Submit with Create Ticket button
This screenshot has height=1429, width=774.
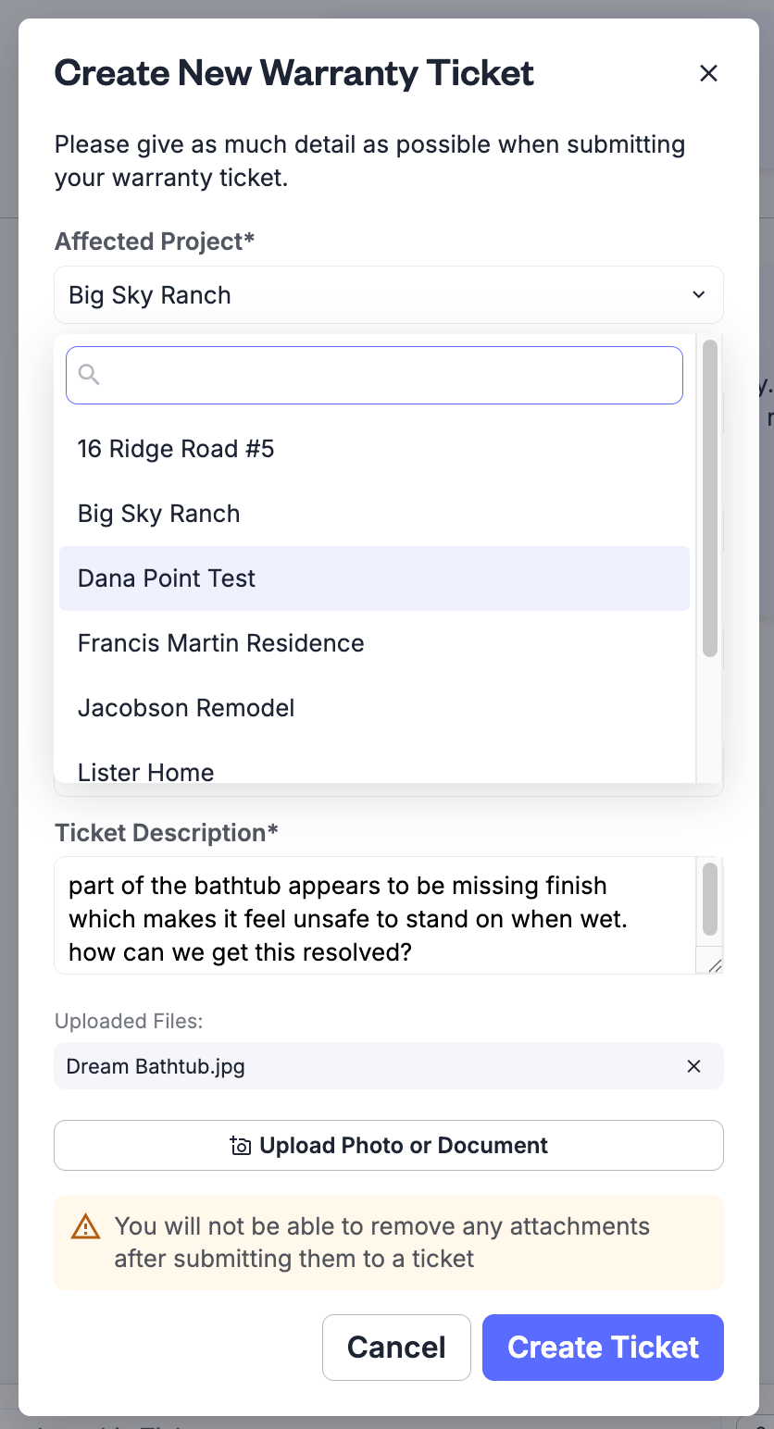(603, 1348)
